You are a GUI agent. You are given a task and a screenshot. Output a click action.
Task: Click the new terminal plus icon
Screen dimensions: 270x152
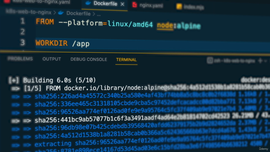[260, 61]
